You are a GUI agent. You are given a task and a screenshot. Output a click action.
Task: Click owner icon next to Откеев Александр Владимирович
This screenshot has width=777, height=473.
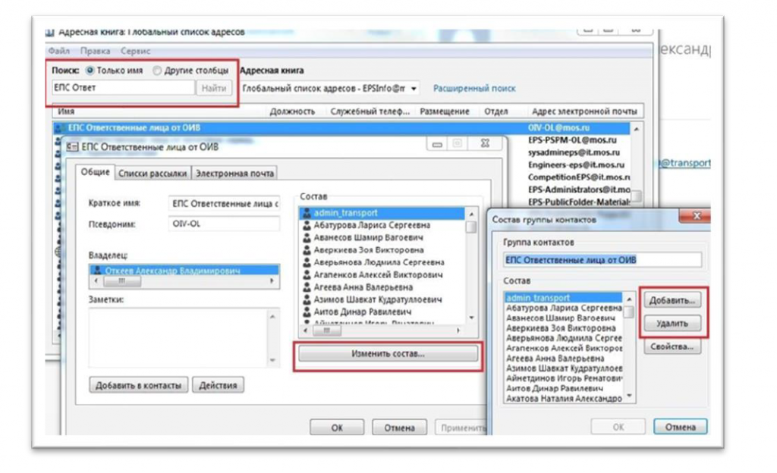96,270
